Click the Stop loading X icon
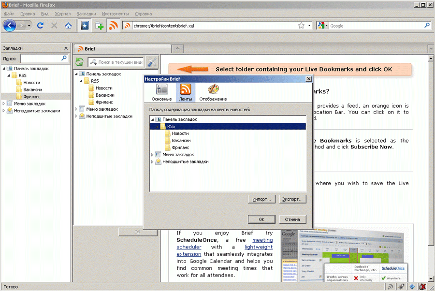This screenshot has height=291, width=435. [54, 26]
